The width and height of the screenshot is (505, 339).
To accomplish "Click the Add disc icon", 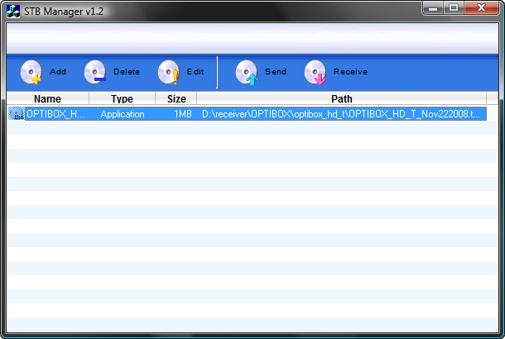I will tap(31, 72).
